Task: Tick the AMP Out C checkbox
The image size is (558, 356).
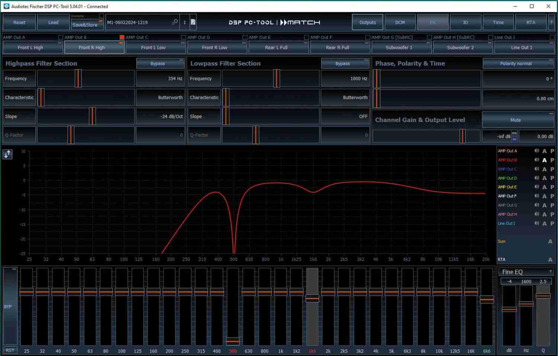Action: click(x=183, y=37)
